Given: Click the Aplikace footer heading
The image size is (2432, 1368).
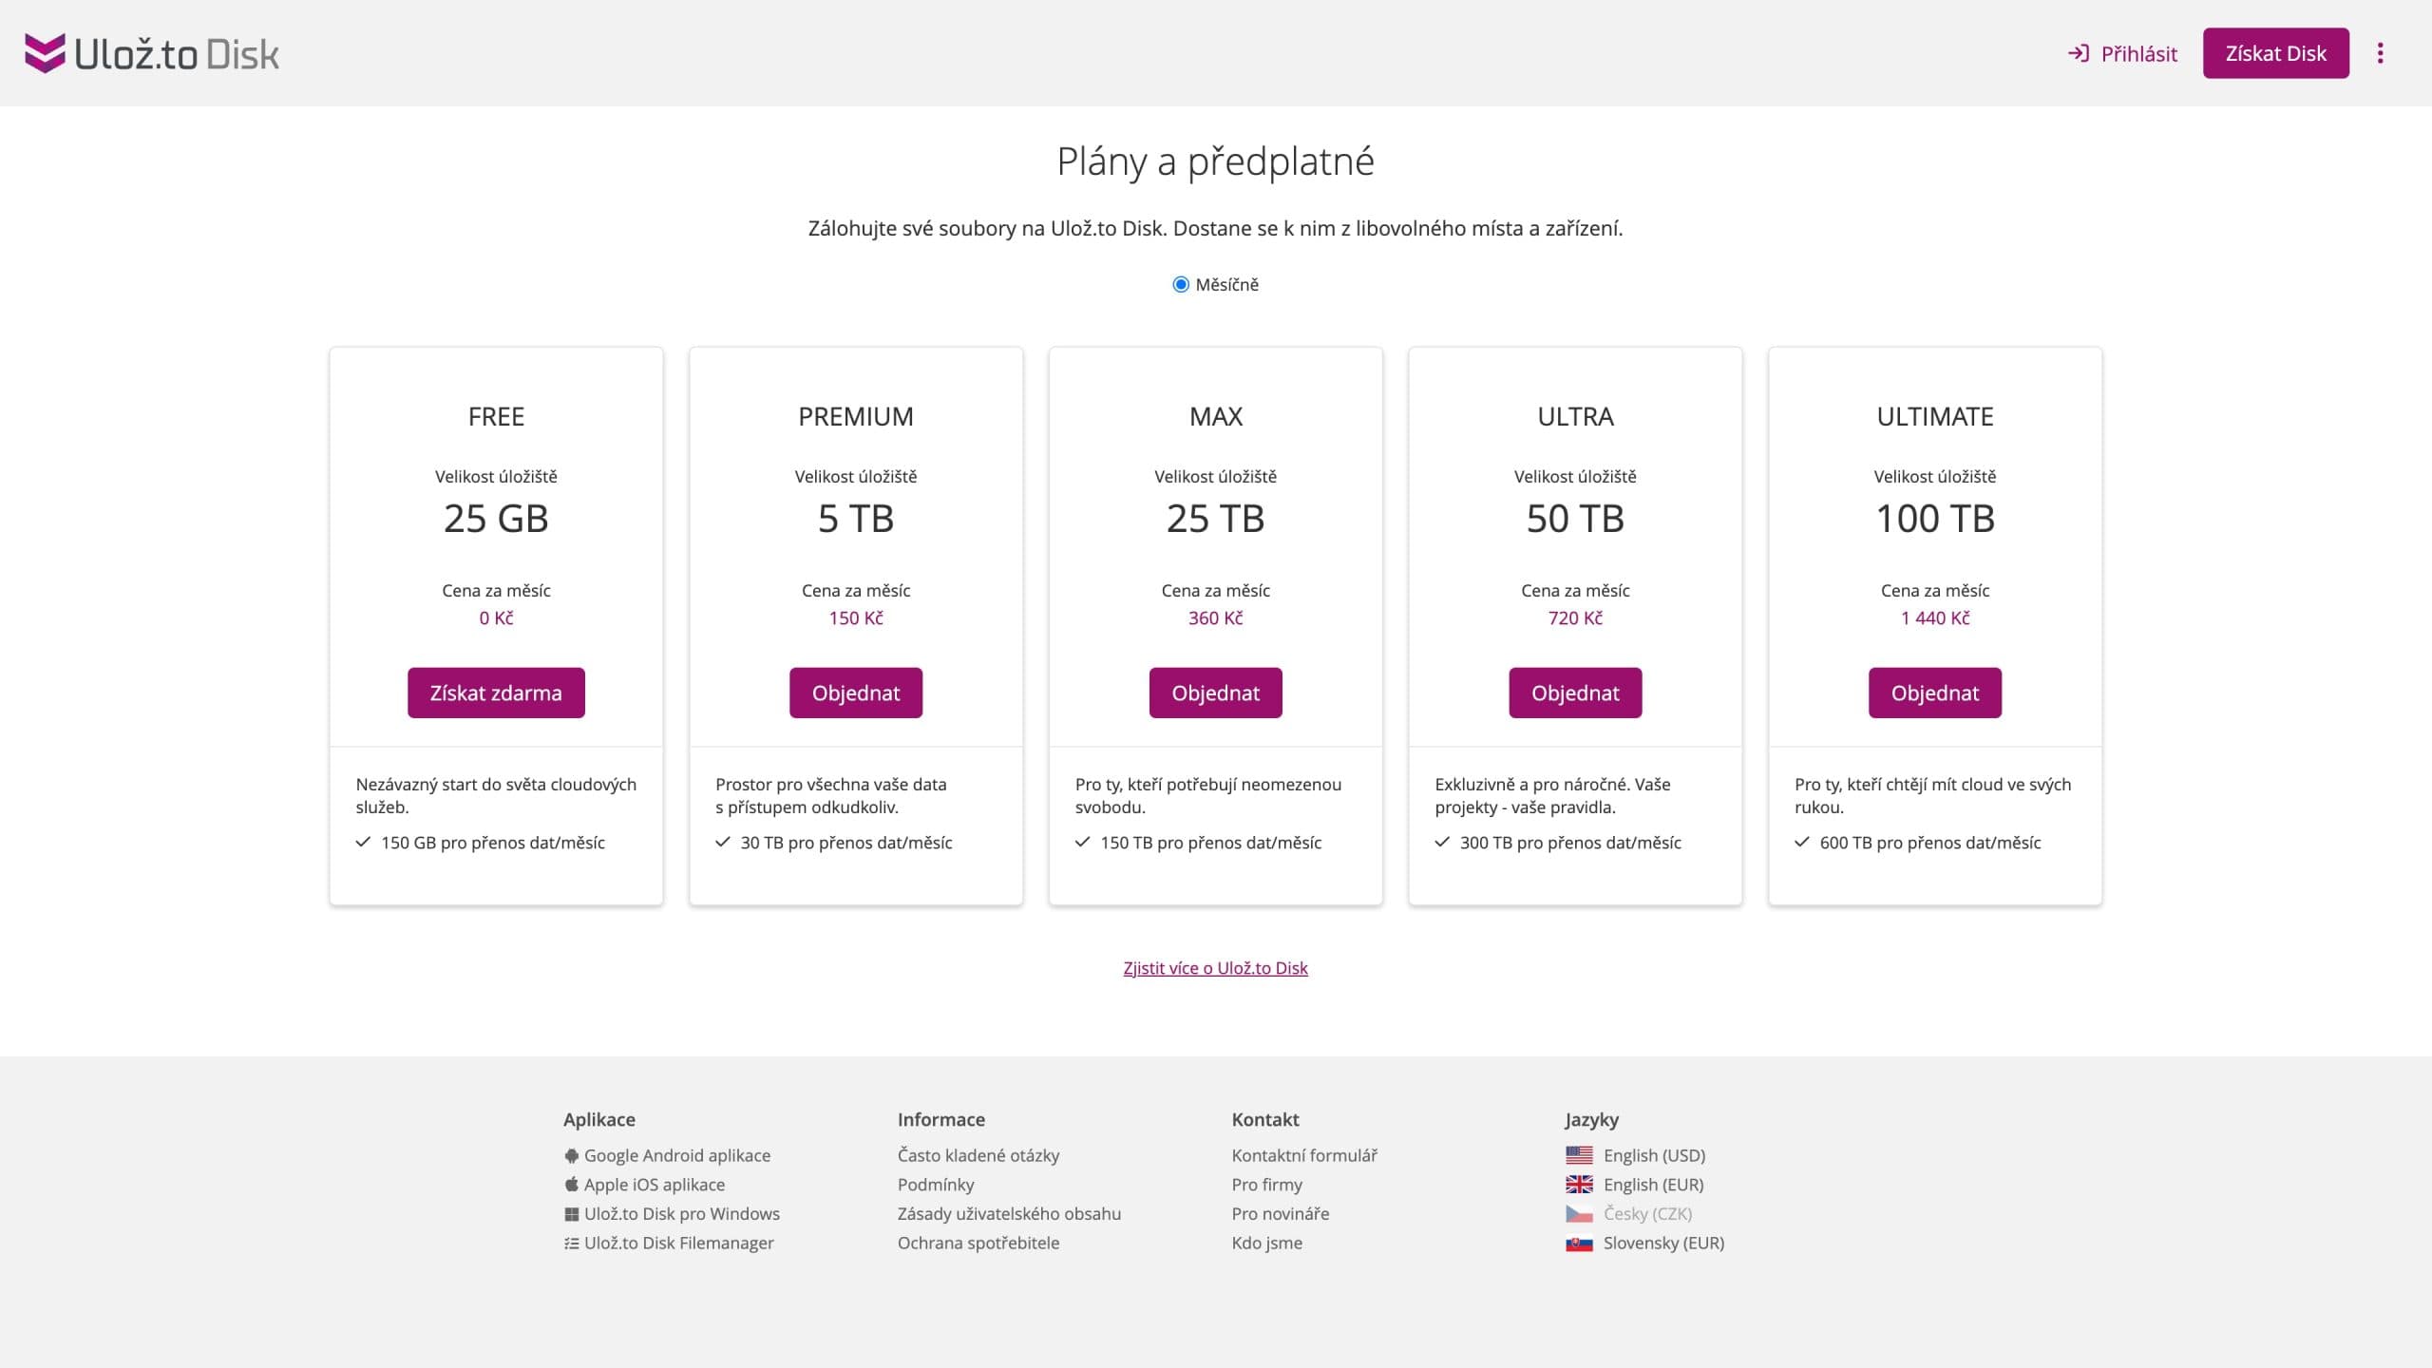Looking at the screenshot, I should coord(599,1120).
